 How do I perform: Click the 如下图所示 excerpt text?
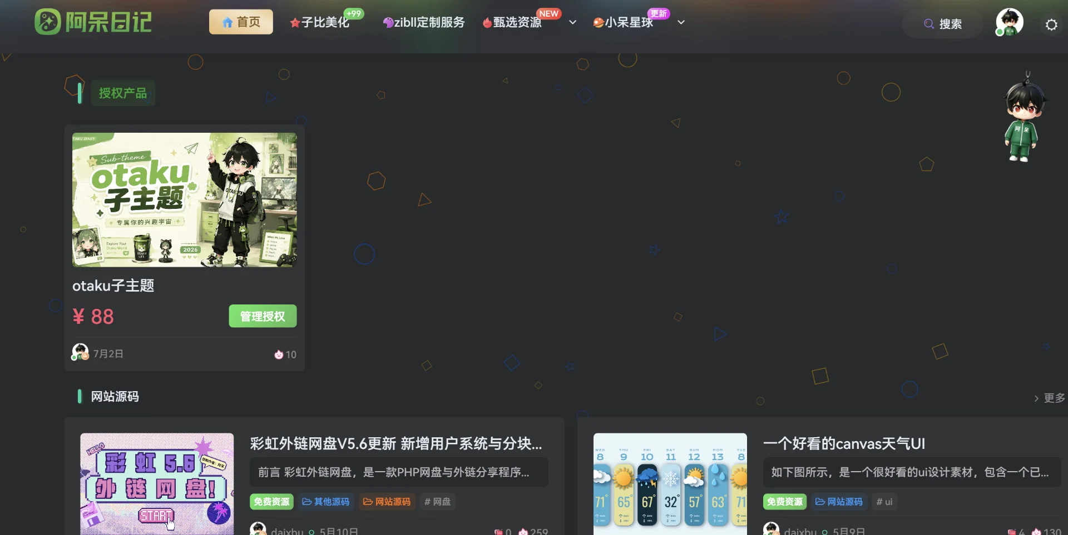tap(910, 472)
